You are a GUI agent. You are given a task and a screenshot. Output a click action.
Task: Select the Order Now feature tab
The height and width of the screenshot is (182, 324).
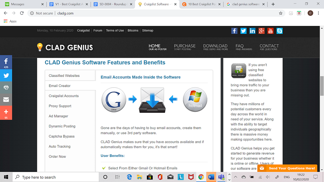[x=70, y=156]
